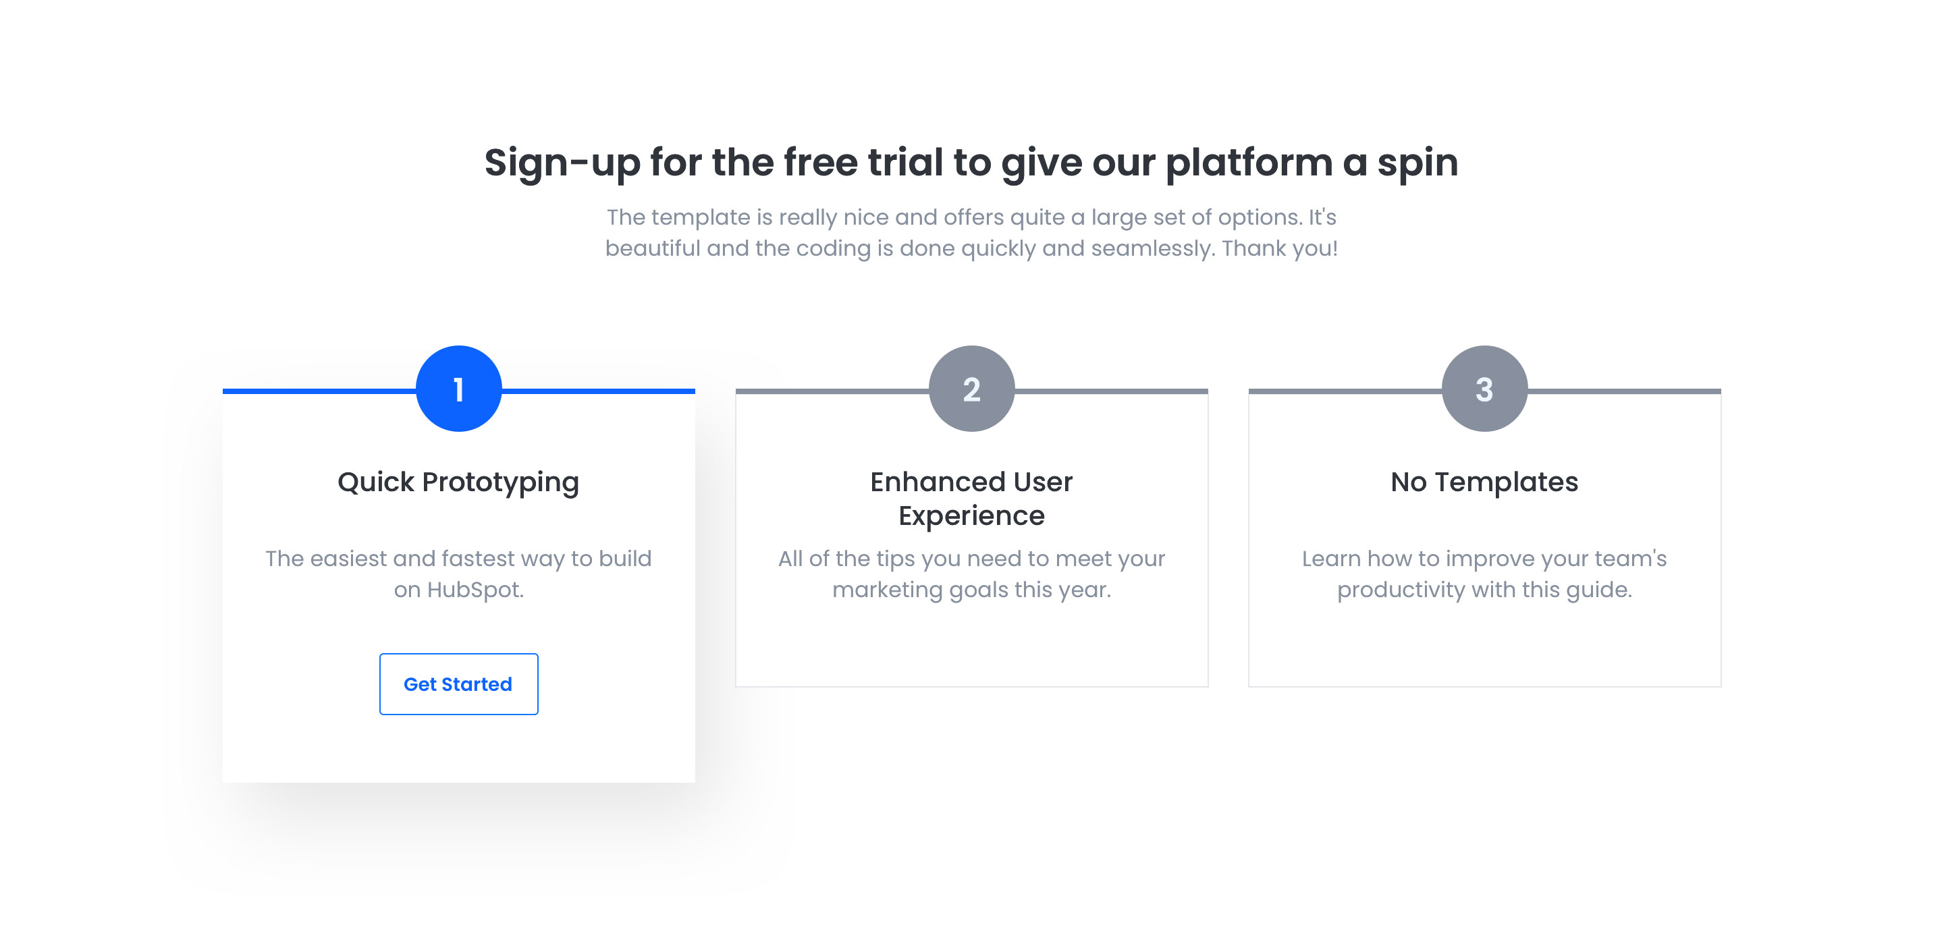Open the Quick Prototyping card title
This screenshot has width=1944, height=950.
pyautogui.click(x=459, y=482)
